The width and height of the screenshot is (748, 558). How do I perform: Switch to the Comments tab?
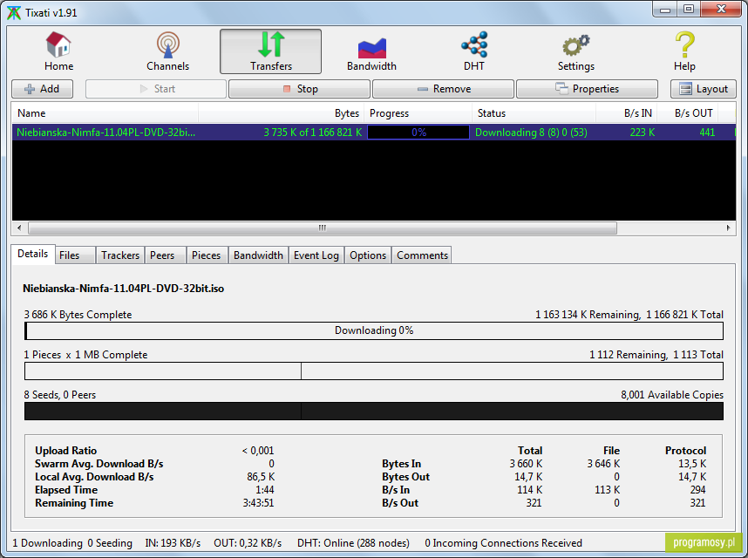click(422, 255)
